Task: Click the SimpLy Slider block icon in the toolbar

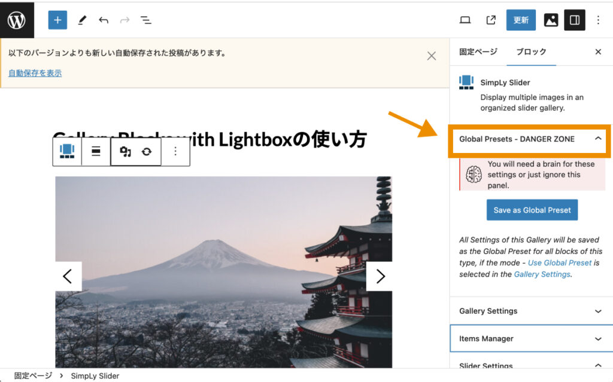Action: 67,151
